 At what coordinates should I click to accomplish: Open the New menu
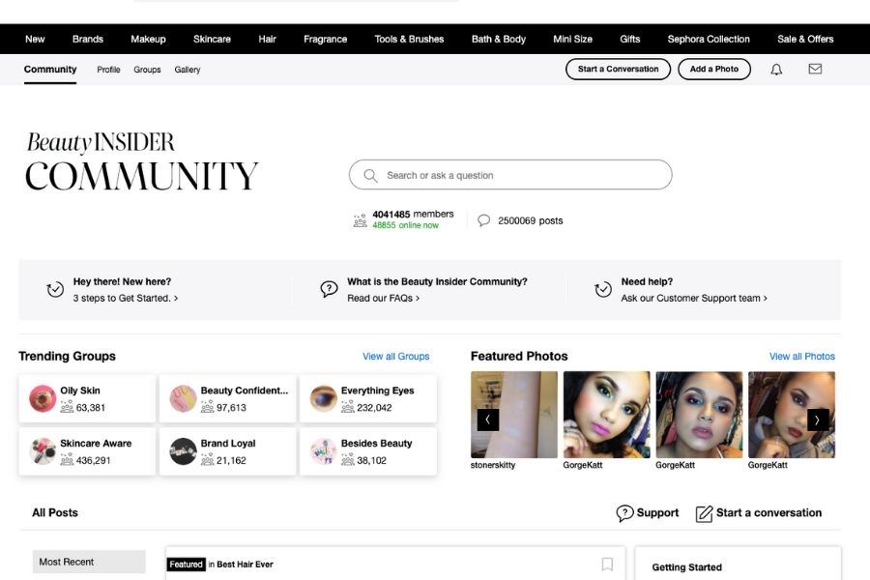pos(35,39)
